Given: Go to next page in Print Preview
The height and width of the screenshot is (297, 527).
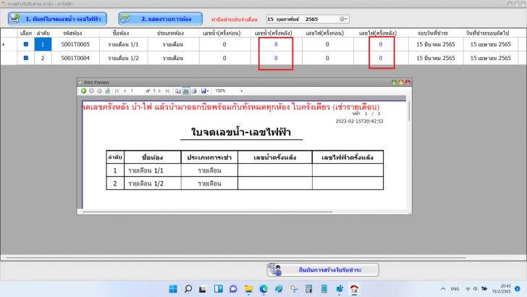Looking at the screenshot, I should [160, 91].
